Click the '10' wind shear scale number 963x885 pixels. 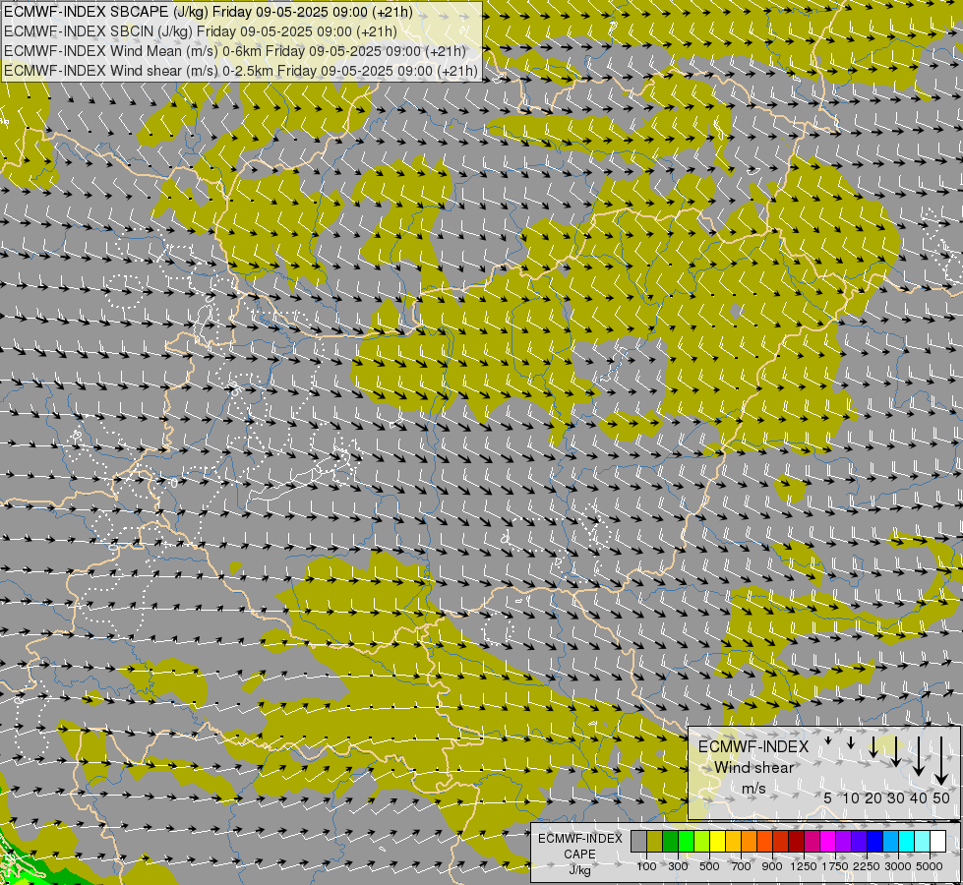(x=851, y=797)
